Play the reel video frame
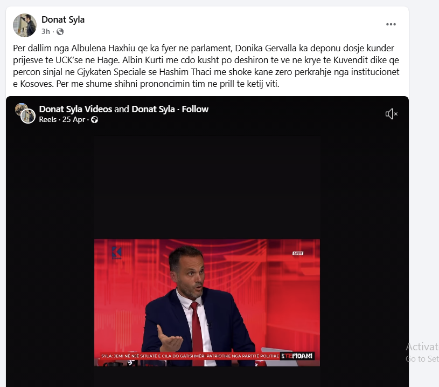The width and height of the screenshot is (439, 387). point(207,302)
